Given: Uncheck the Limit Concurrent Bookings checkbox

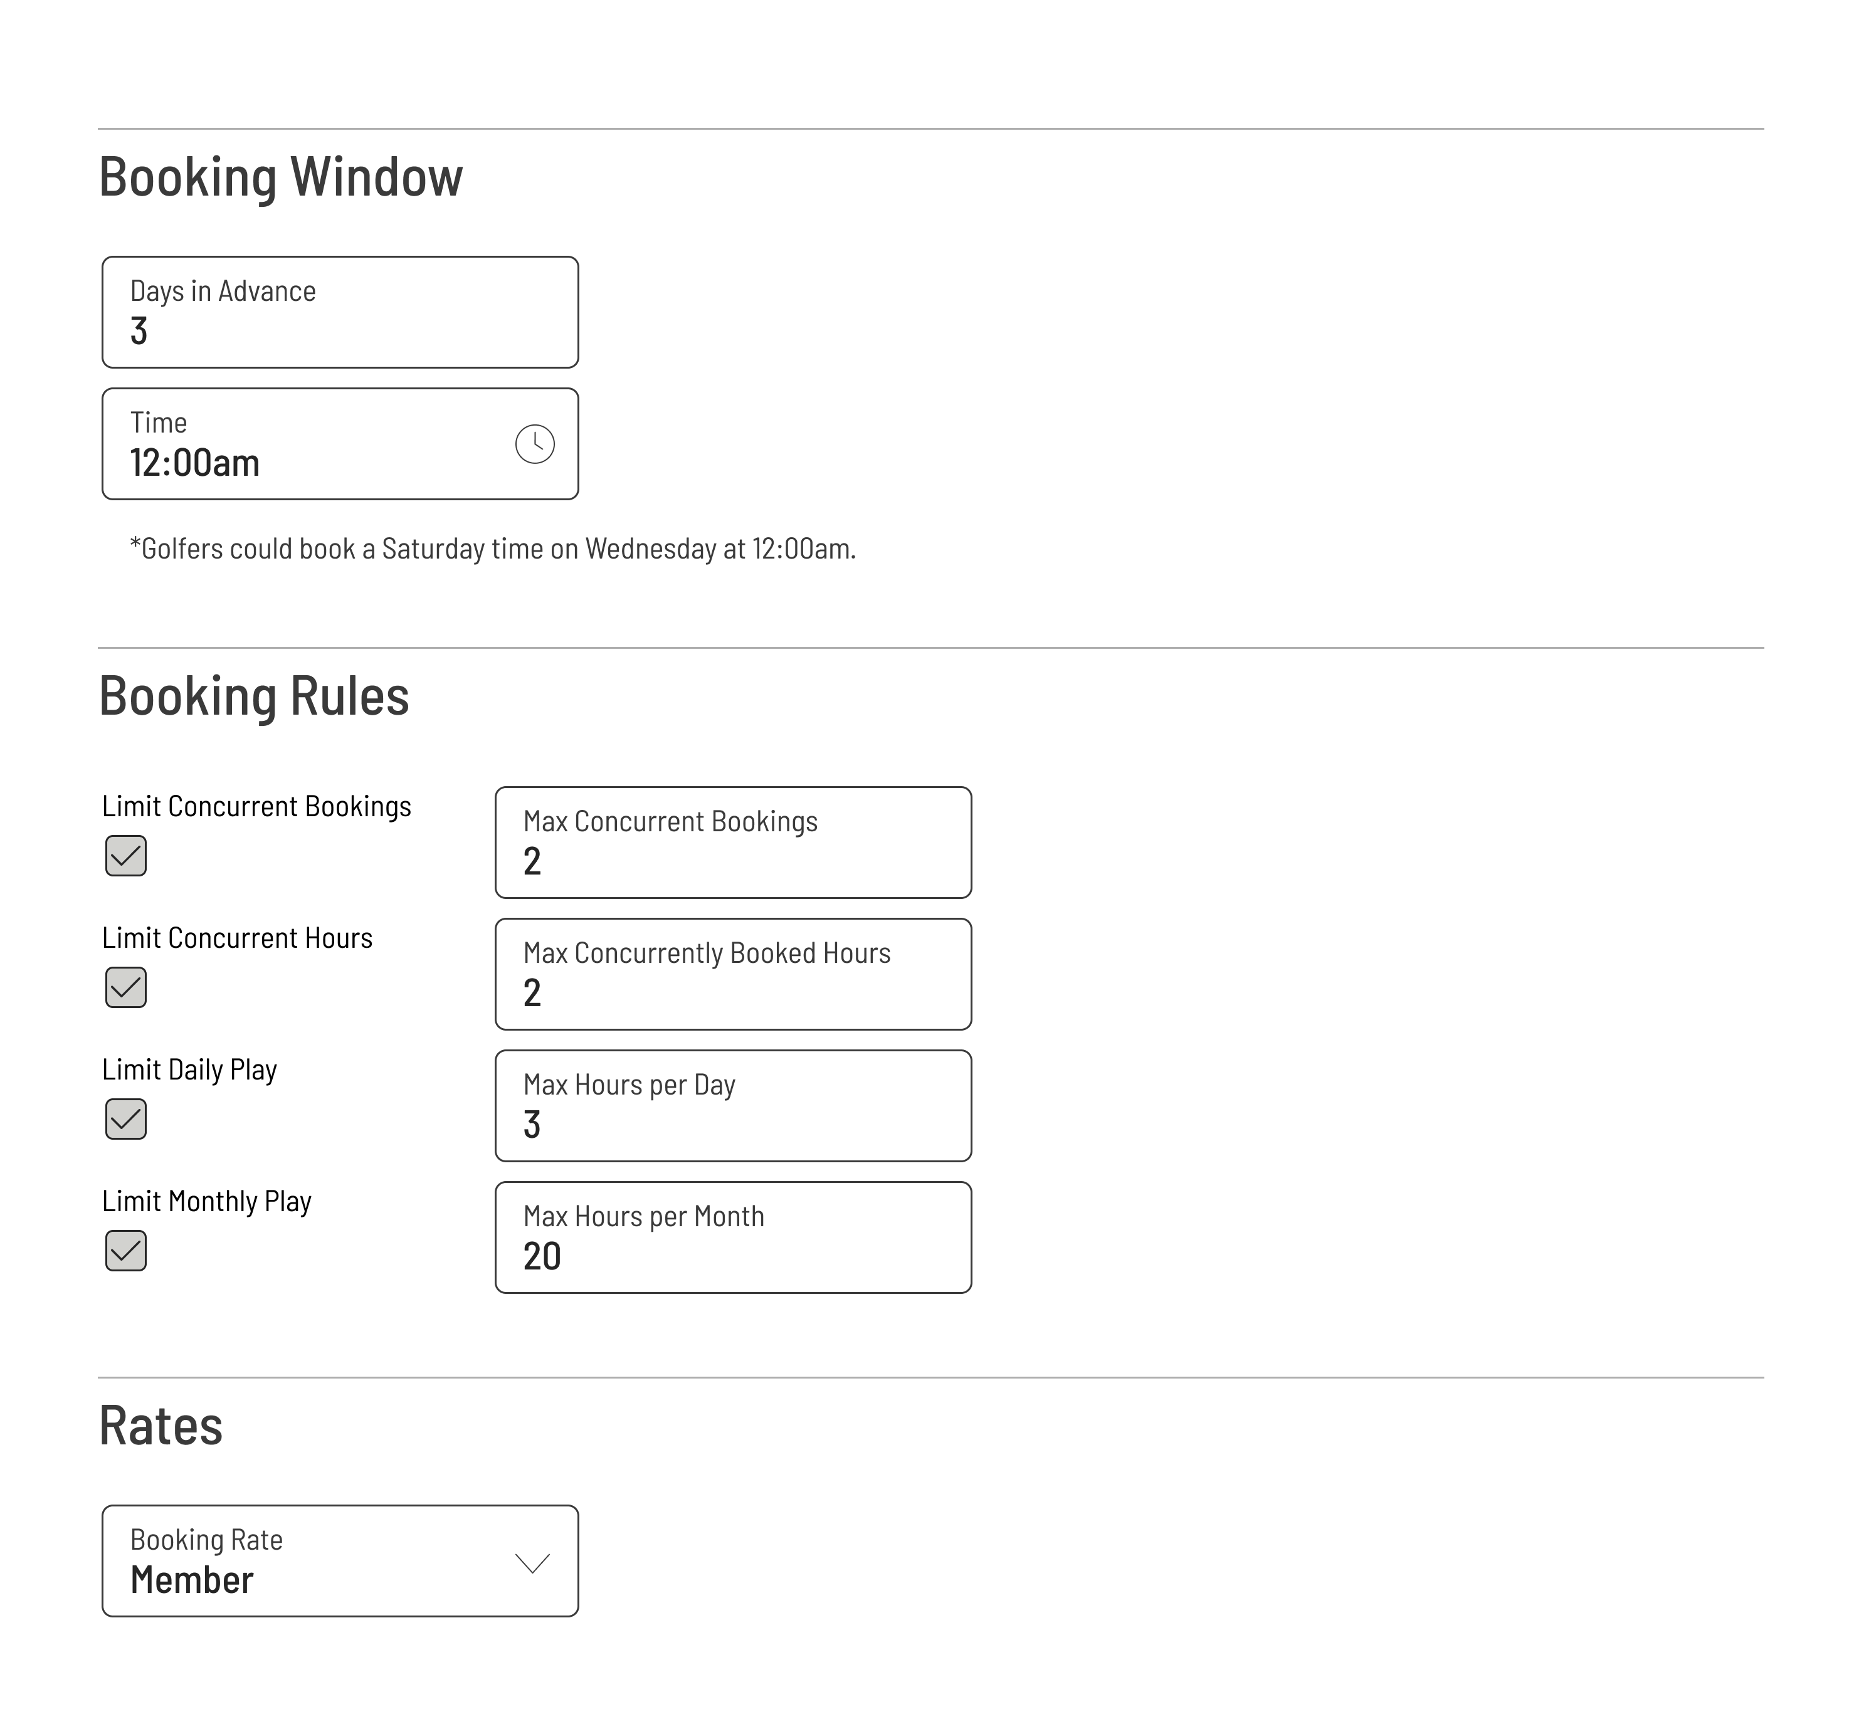Looking at the screenshot, I should pos(125,855).
